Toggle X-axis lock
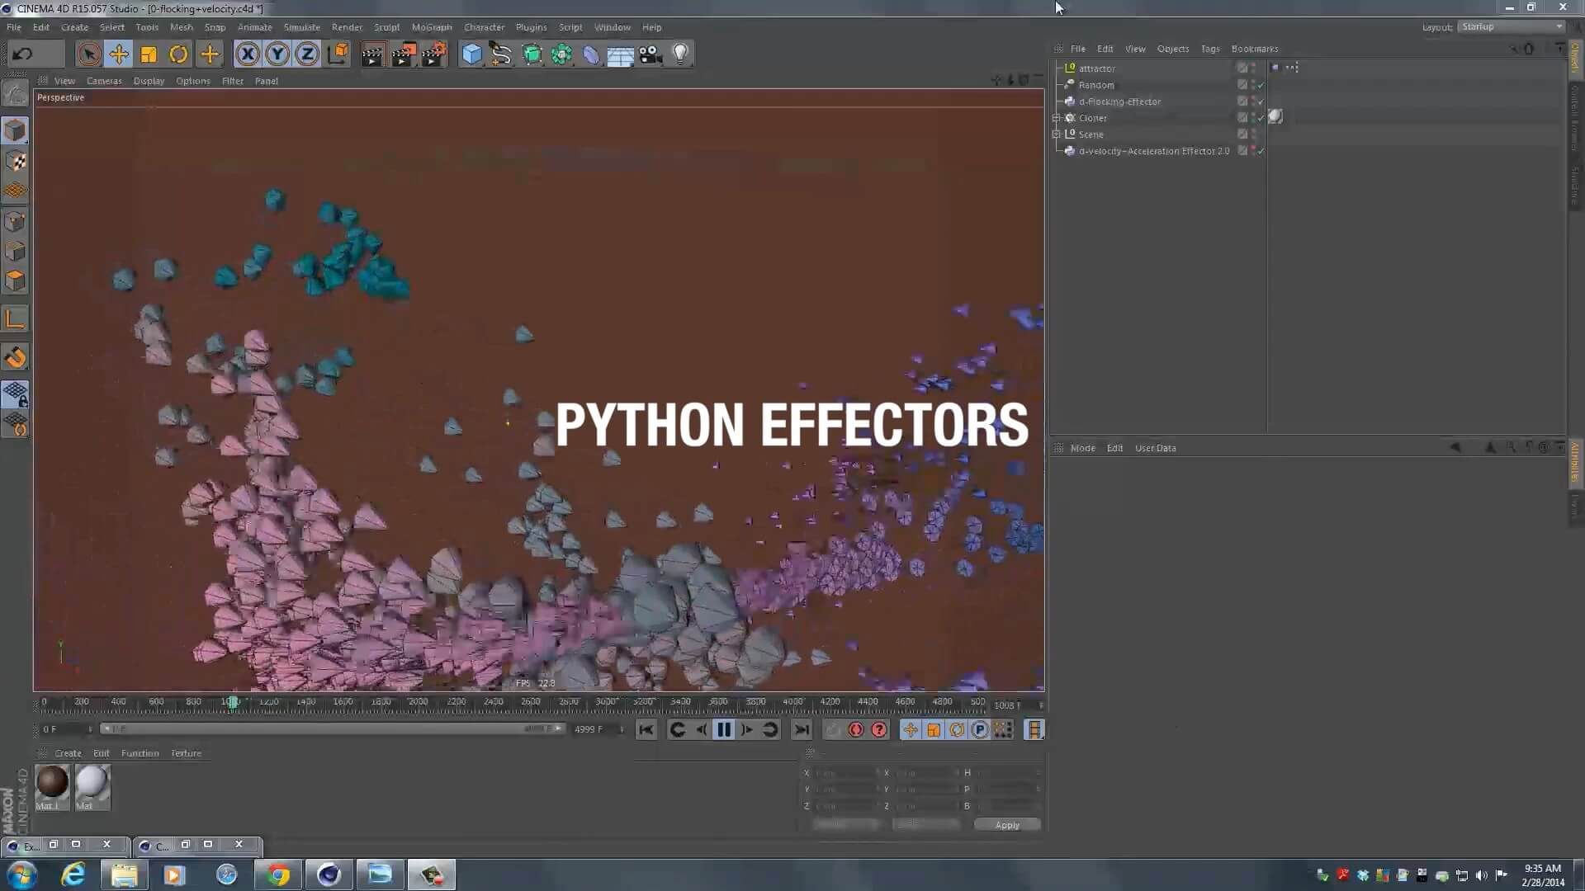Screen dimensions: 1585x891 pyautogui.click(x=247, y=54)
